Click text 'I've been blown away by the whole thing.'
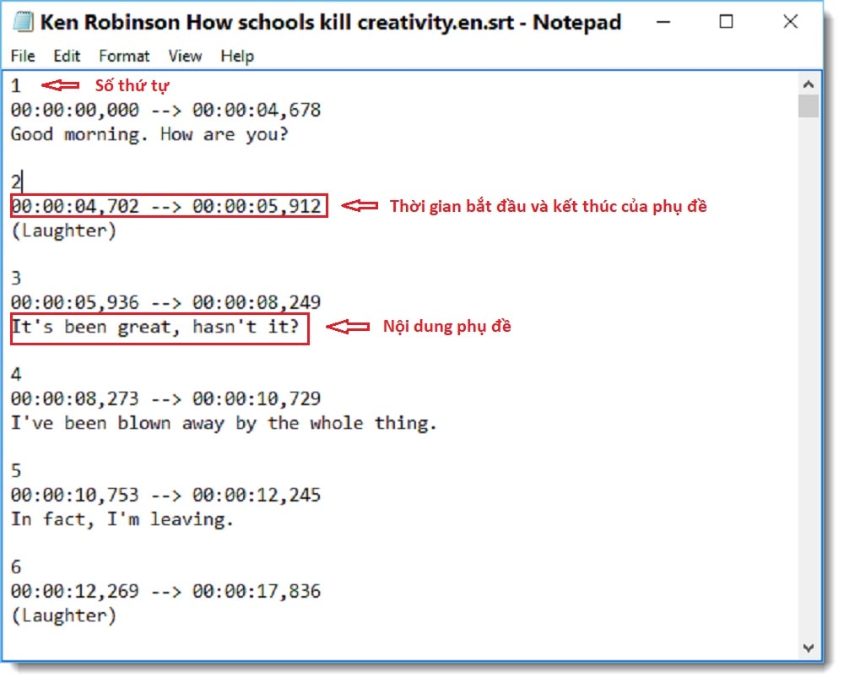 pos(224,424)
